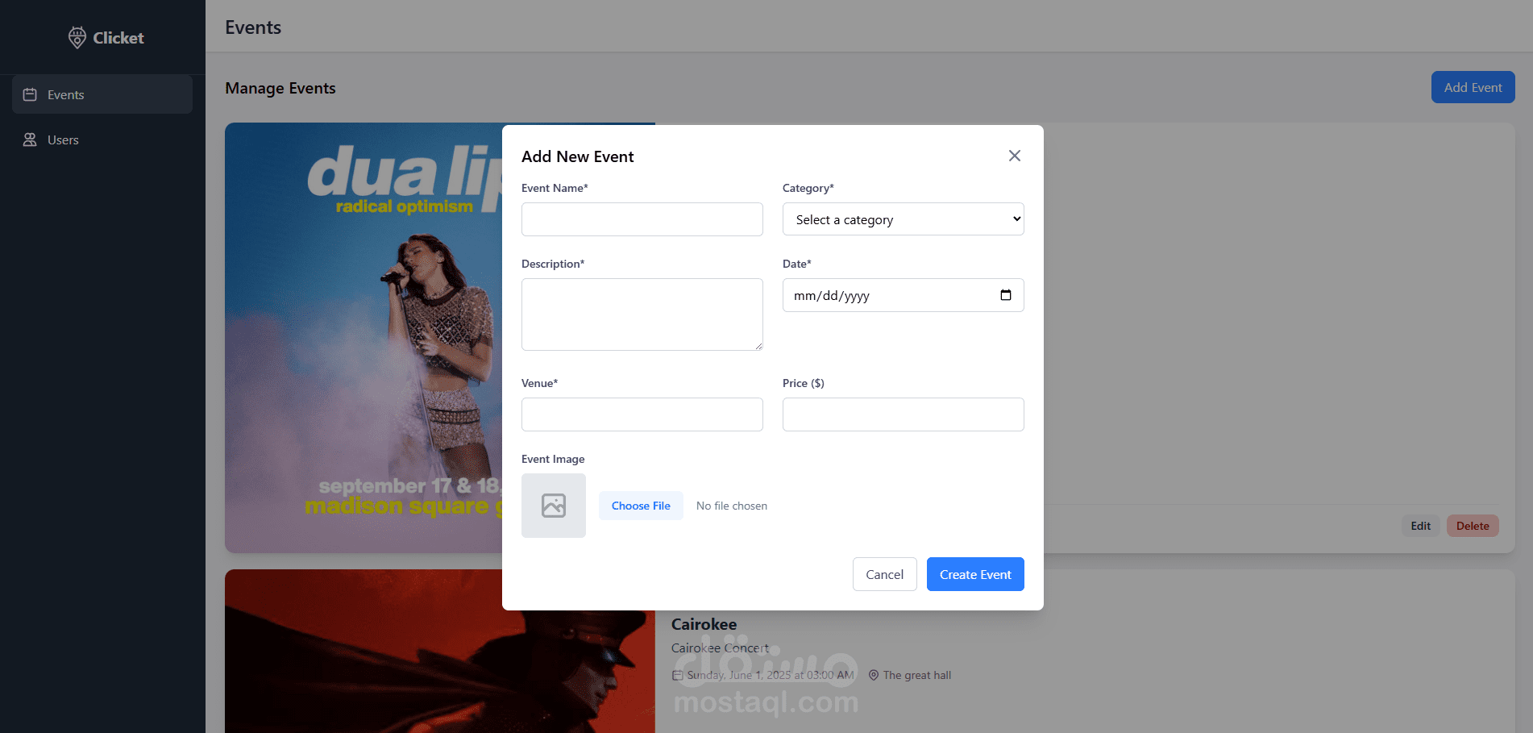Click the 'Cairokee Concert' description text

(720, 648)
